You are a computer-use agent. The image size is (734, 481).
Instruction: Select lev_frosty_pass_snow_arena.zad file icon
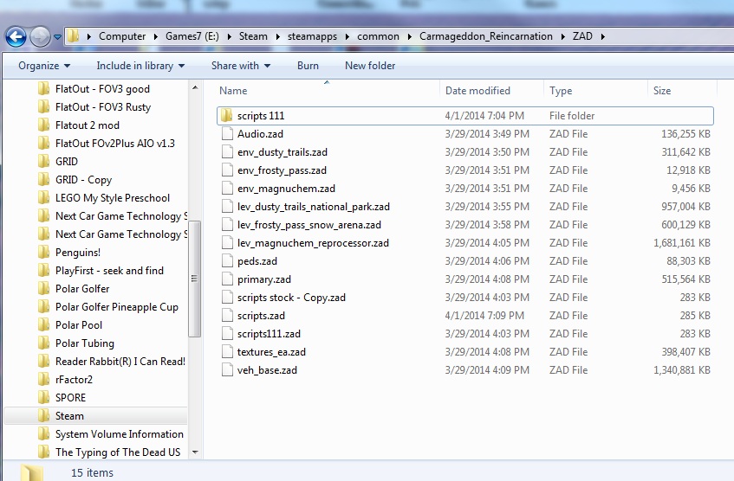coord(227,225)
